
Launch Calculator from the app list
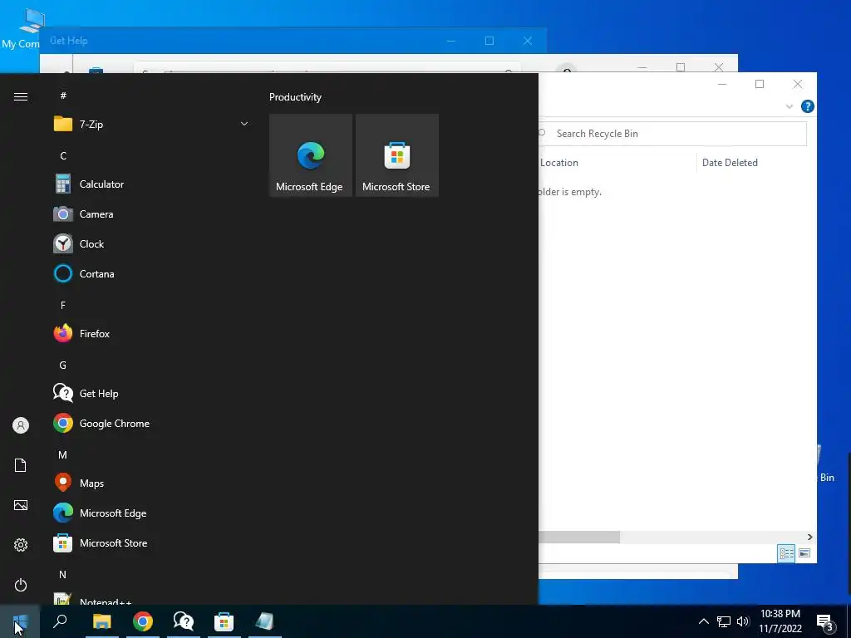click(151, 184)
